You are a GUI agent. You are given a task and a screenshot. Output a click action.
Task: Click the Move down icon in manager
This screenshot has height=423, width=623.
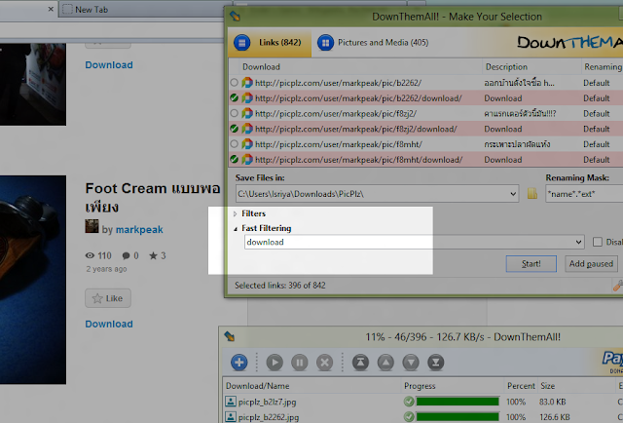(411, 363)
